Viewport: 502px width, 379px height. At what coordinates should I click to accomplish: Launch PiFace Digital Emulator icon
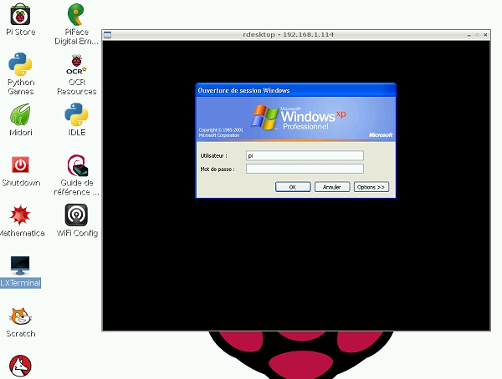click(x=76, y=14)
